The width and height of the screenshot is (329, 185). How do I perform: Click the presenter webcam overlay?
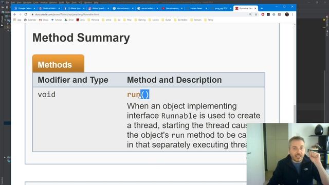[288, 154]
